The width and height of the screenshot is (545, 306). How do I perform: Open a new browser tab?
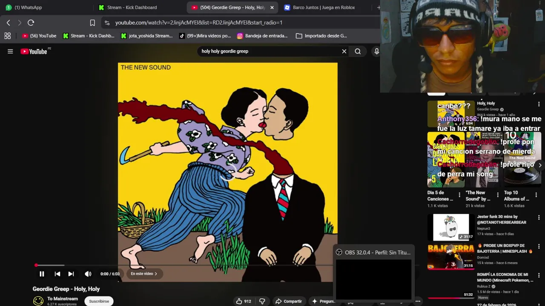click(x=378, y=7)
